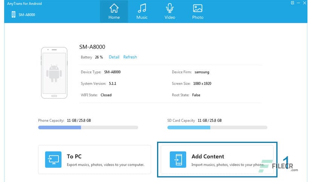Select the SM-A8000 phone icon in header
This screenshot has height=182, width=315.
(14, 14)
